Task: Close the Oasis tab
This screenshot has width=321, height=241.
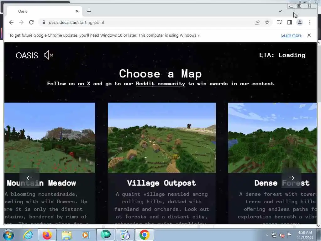Action: 77,11
